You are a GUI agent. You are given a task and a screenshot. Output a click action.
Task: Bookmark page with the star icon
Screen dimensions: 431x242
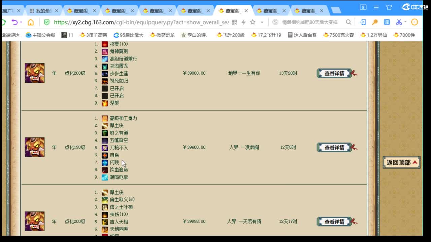pos(253,22)
